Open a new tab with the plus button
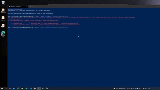Image resolution: width=160 pixels, height=90 pixels. (x=30, y=6)
